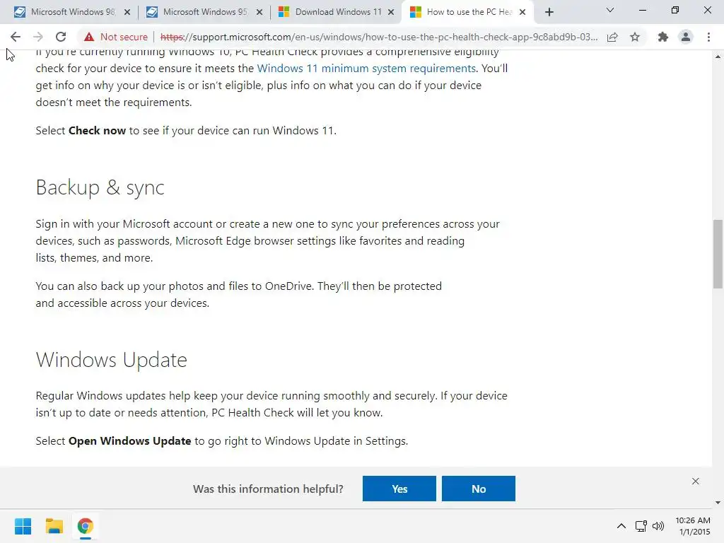724x543 pixels.
Task: Click the scrollbar down arrow
Action: (718, 503)
